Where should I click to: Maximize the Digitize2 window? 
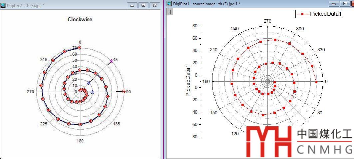pyautogui.click(x=143, y=5)
